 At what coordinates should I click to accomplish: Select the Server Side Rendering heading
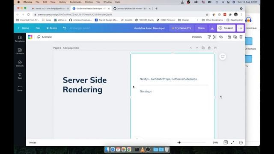coord(85,85)
